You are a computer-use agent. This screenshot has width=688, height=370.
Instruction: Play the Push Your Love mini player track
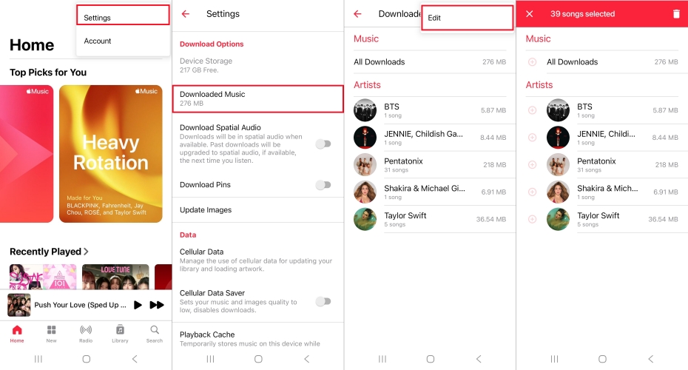pos(138,305)
